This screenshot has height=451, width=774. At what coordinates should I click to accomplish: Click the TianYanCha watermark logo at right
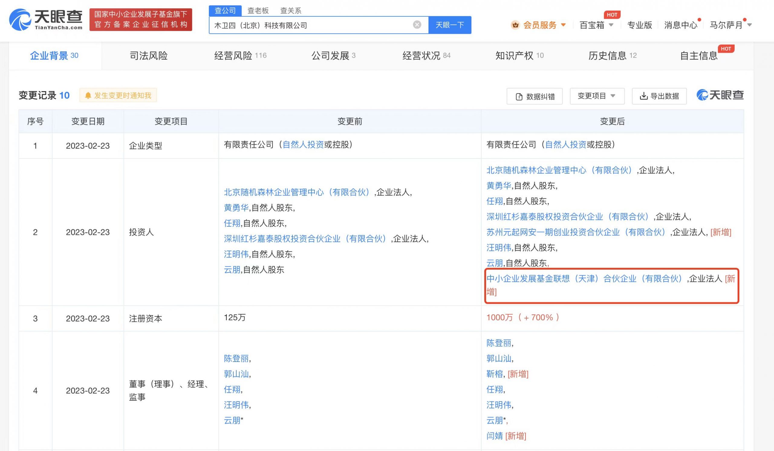click(x=720, y=95)
